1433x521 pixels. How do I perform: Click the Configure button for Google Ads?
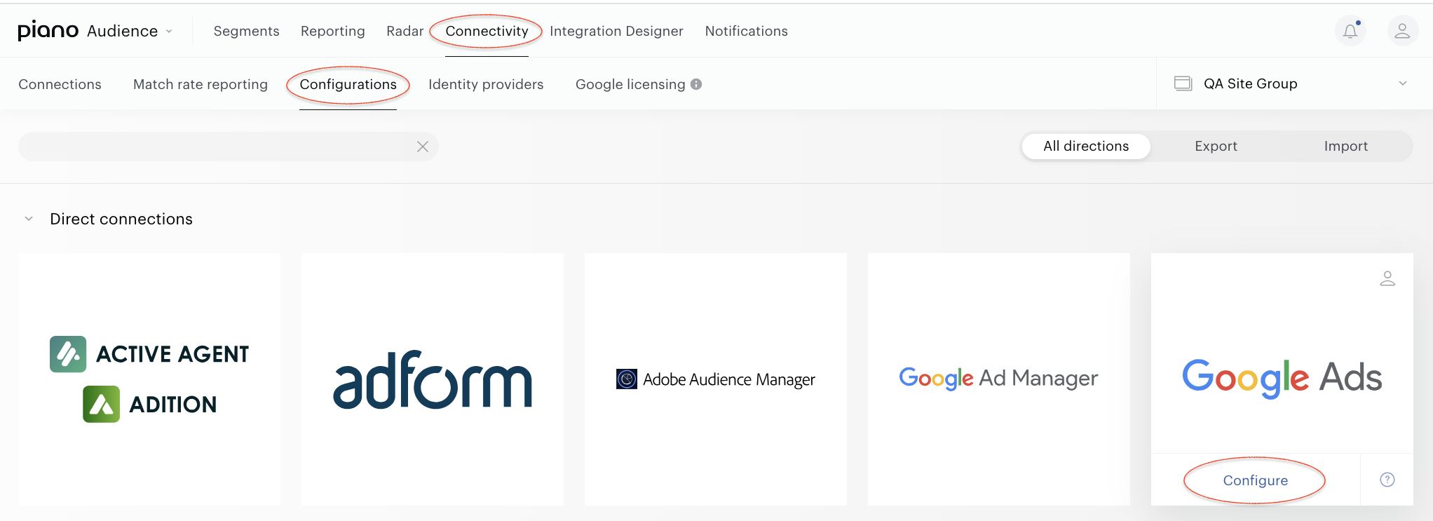[1255, 480]
